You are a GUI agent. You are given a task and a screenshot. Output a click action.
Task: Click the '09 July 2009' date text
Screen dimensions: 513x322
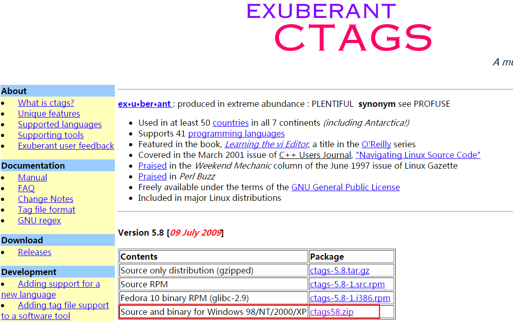click(x=196, y=233)
